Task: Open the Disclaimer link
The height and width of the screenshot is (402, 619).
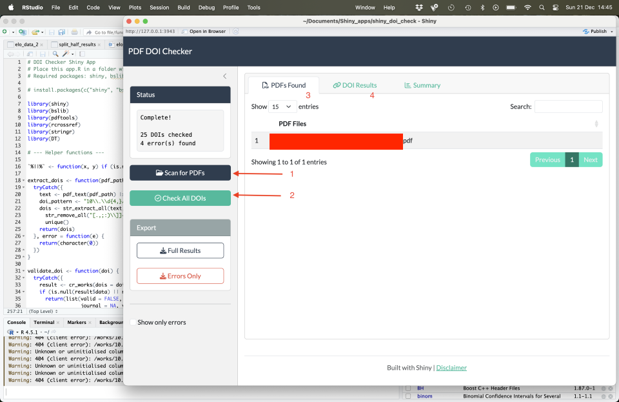Action: pos(451,368)
